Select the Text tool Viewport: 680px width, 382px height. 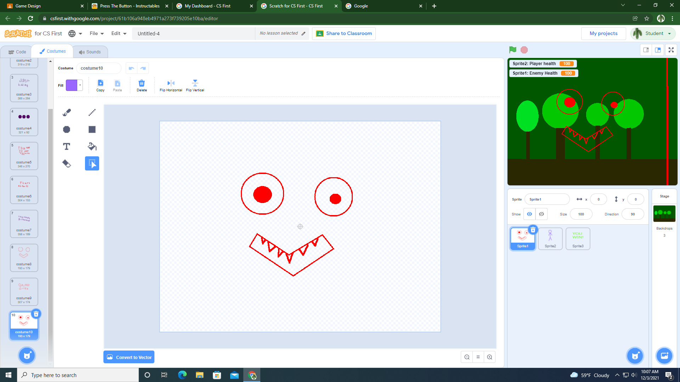point(66,146)
